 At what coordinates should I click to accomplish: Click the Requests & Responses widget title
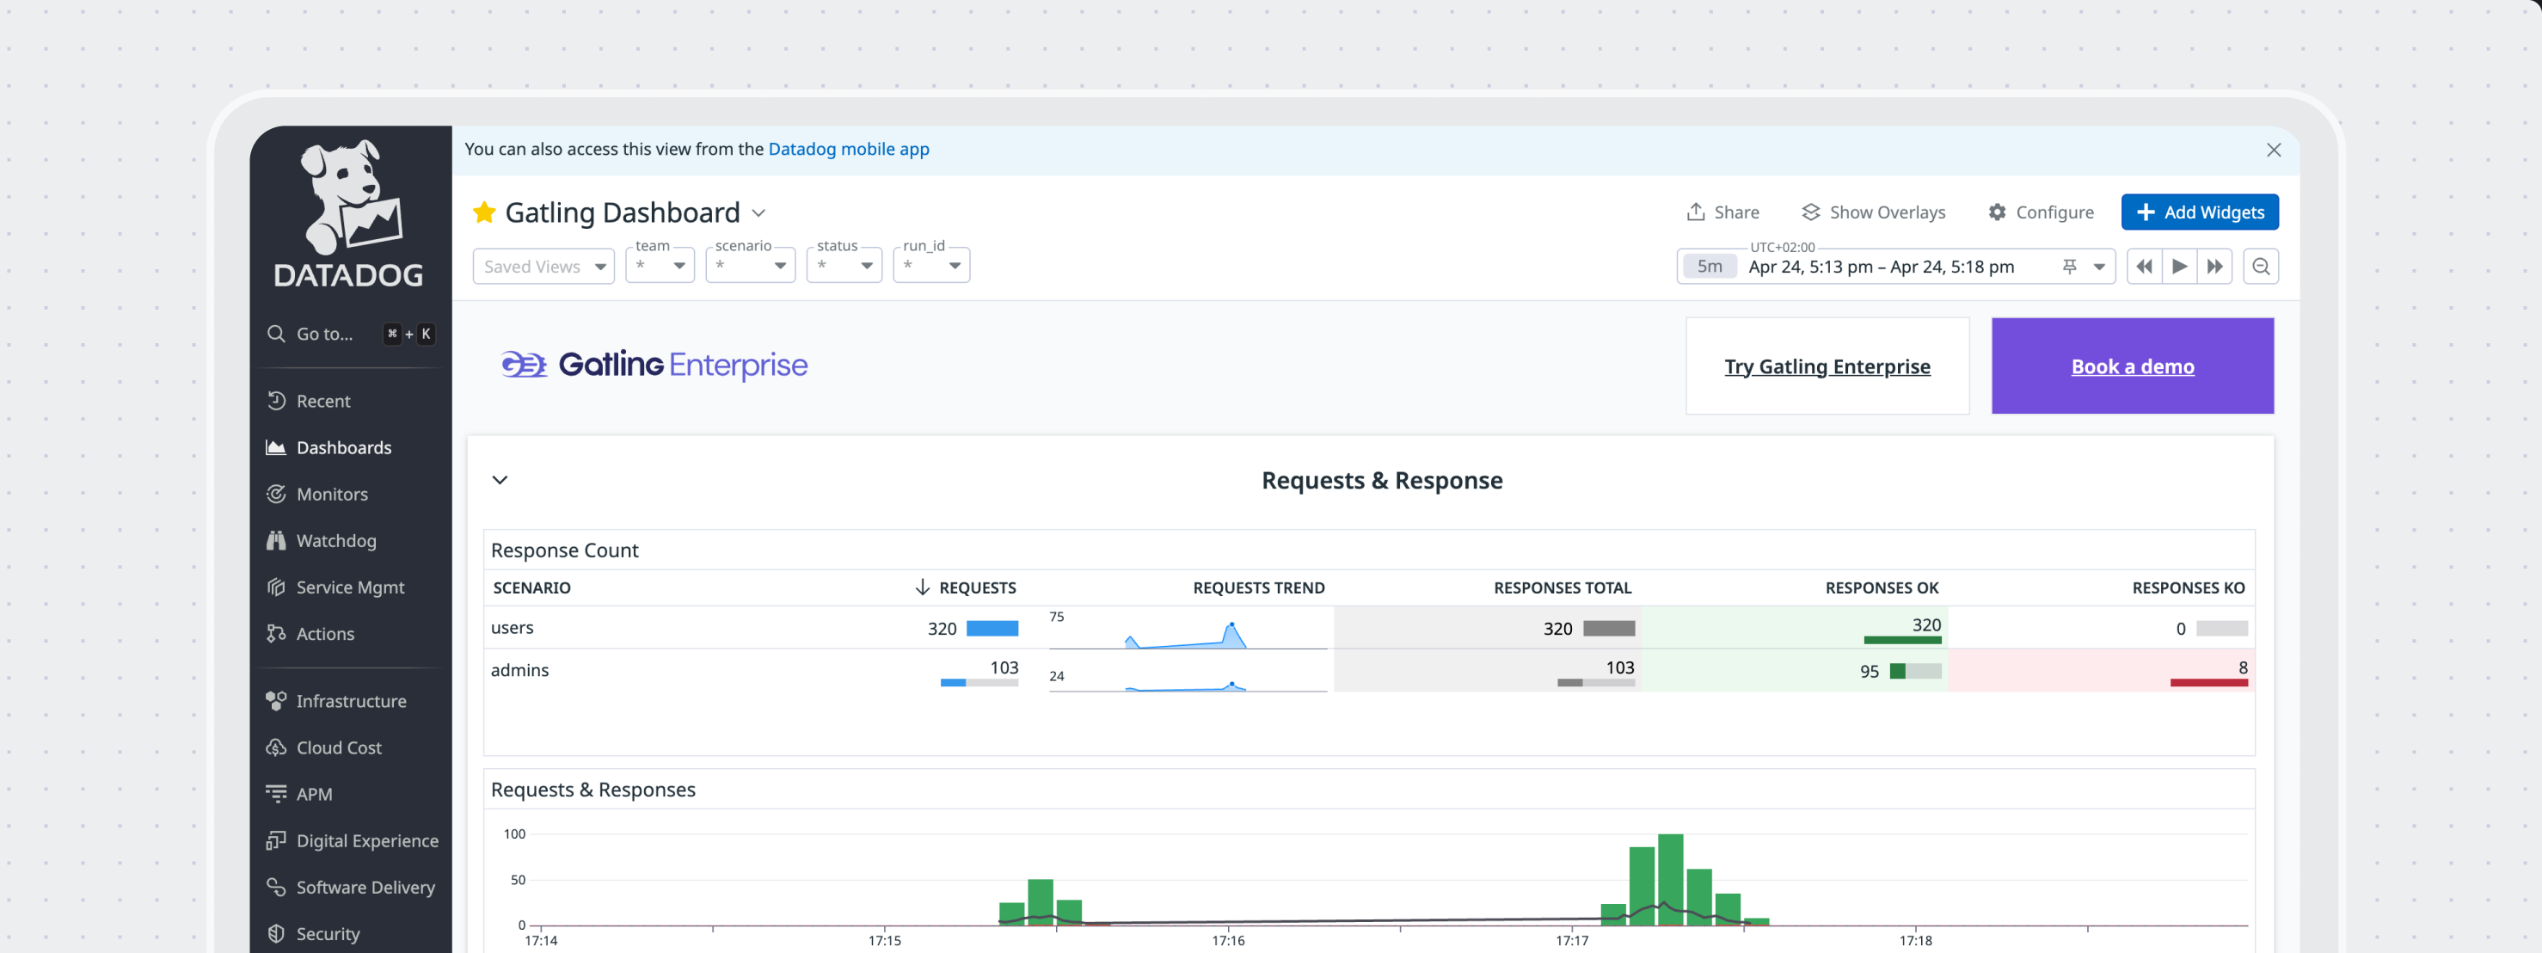[593, 790]
